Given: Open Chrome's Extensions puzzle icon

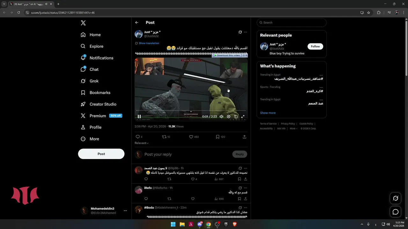Looking at the screenshot, I should [379, 13].
